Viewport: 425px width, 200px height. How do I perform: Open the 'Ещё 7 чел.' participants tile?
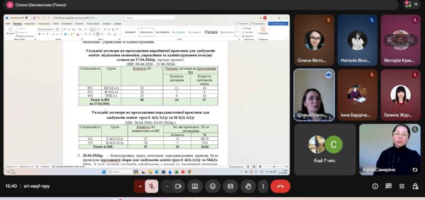click(325, 149)
